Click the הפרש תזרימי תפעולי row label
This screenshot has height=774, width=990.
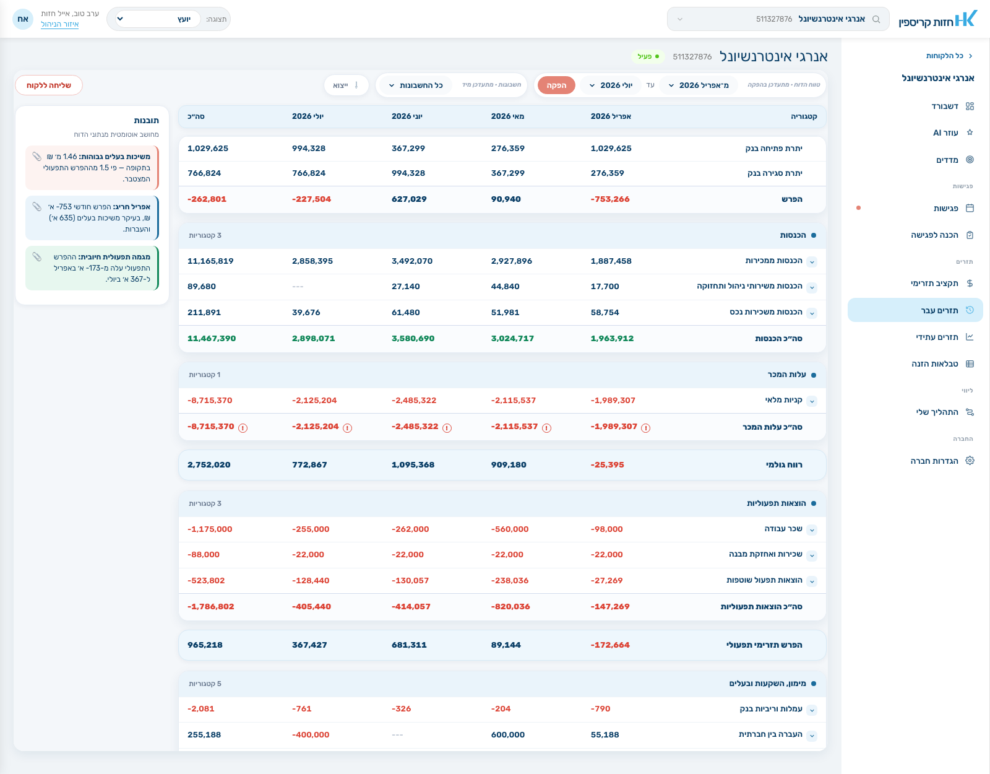pos(764,645)
